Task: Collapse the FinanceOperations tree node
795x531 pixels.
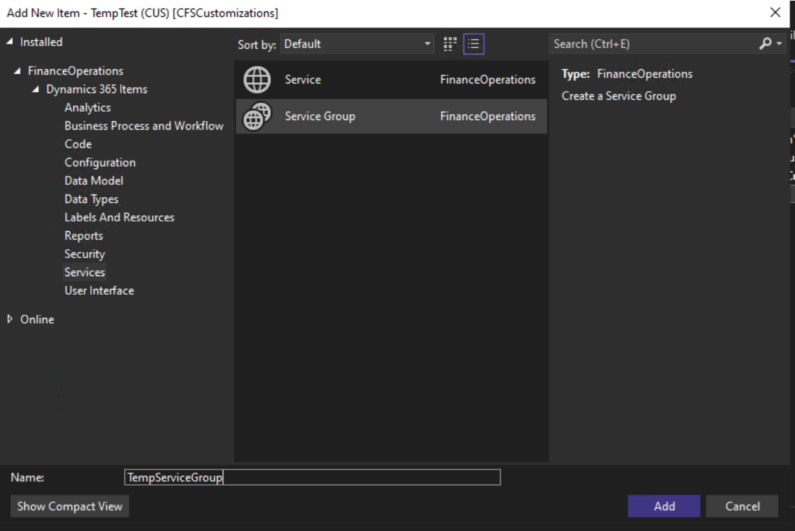Action: (x=17, y=71)
